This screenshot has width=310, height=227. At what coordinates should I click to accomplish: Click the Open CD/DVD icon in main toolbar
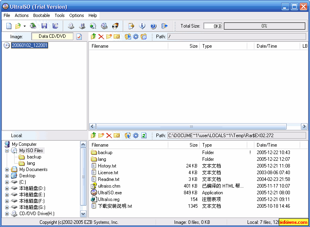pyautogui.click(x=33, y=26)
